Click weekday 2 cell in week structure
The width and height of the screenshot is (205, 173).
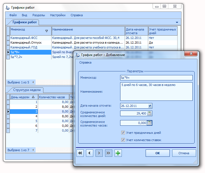[x=24, y=107]
